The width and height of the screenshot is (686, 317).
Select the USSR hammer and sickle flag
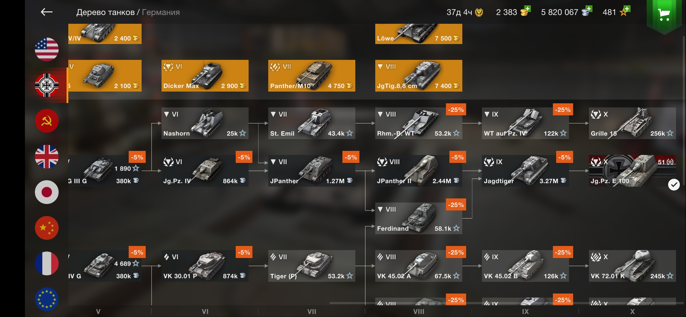[x=47, y=121]
